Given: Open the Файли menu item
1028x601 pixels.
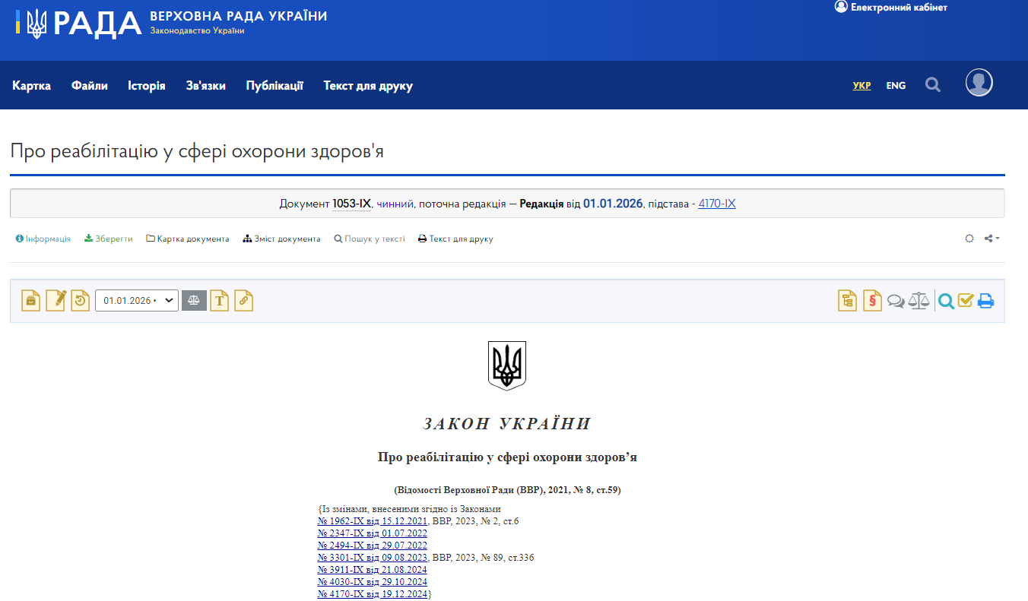Looking at the screenshot, I should 90,86.
